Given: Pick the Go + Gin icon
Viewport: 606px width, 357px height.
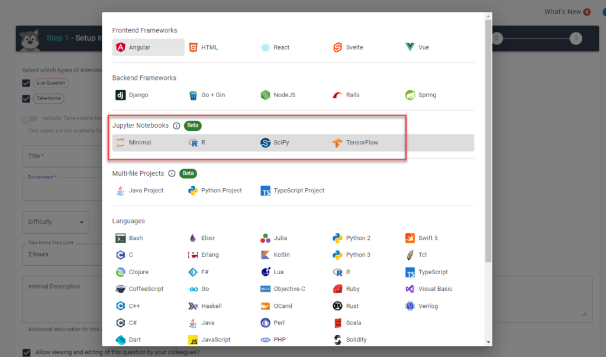Looking at the screenshot, I should click(193, 95).
